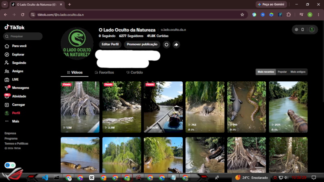
Task: Click in the Pesquisar search field
Action: tap(23, 36)
